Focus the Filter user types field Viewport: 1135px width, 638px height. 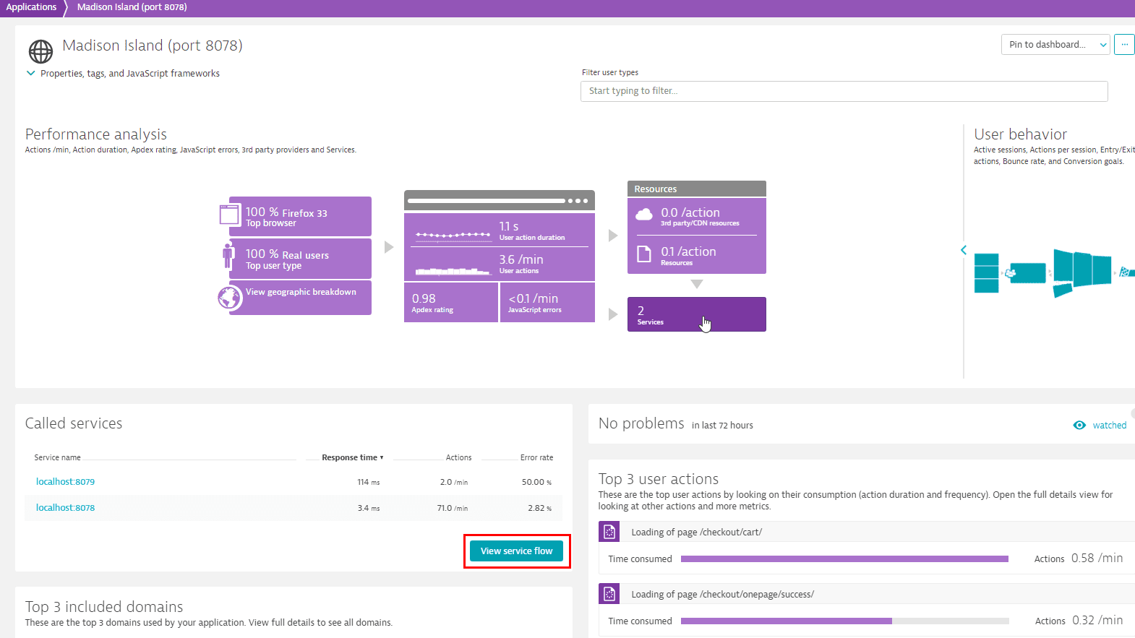click(x=844, y=91)
